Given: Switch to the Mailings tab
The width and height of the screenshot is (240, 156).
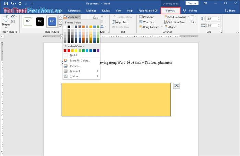Looking at the screenshot, I should (91, 11).
